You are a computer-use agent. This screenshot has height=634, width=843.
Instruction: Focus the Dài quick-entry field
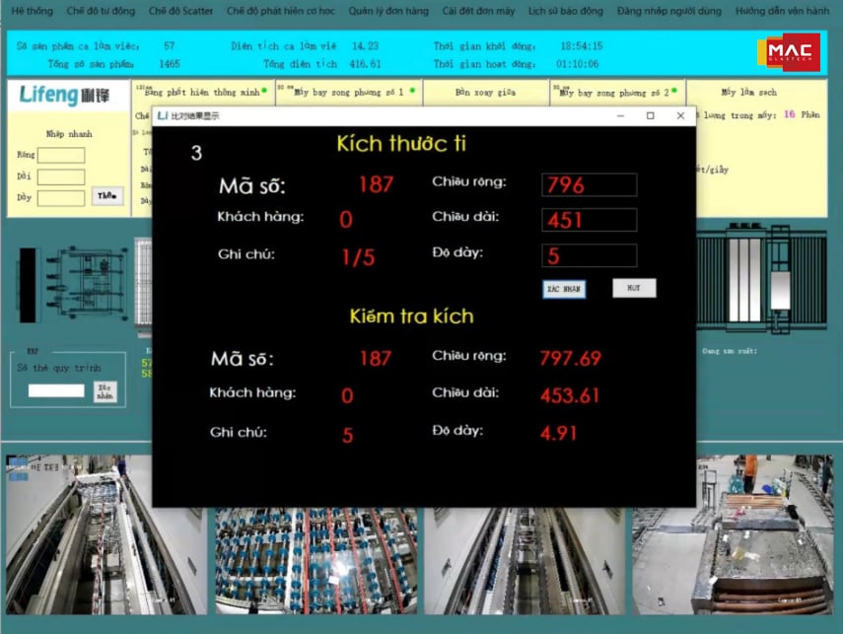pyautogui.click(x=61, y=176)
